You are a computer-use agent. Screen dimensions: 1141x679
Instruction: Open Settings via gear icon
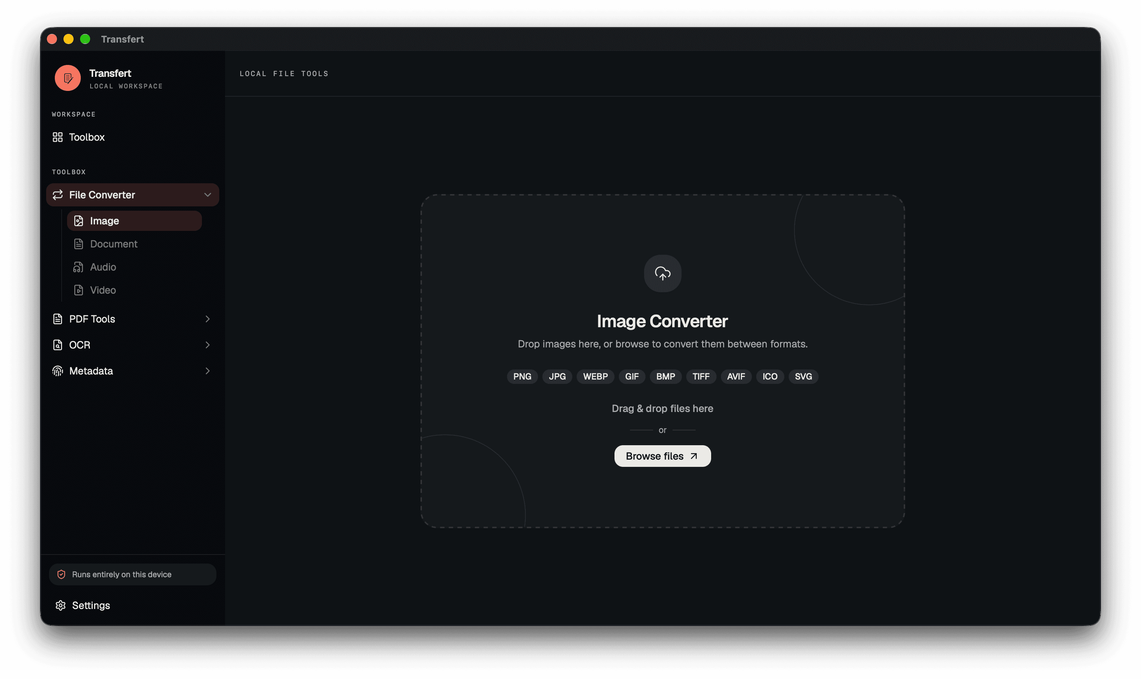[61, 605]
